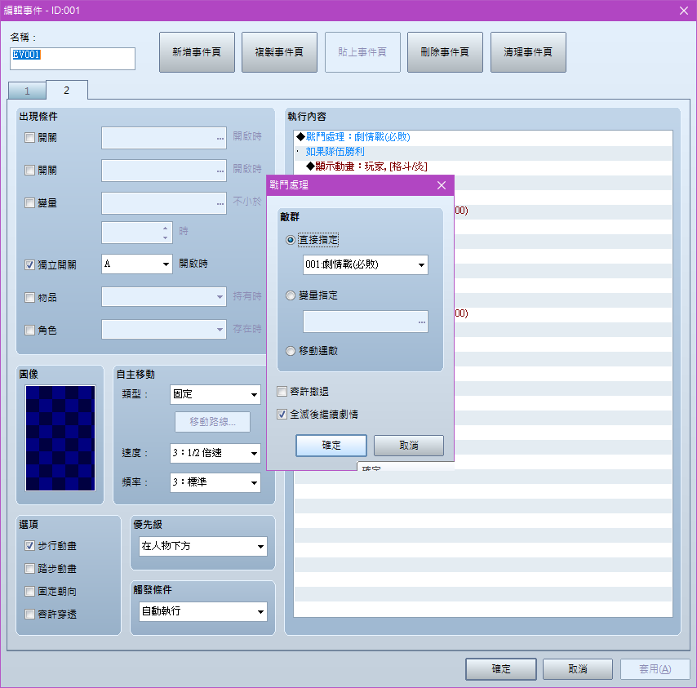Open ellipsis picker for second 開關 field
This screenshot has height=688, width=697.
(220, 171)
